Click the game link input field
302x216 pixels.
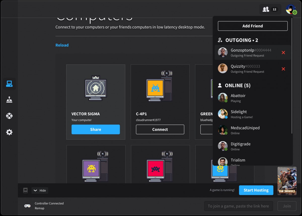click(238, 206)
